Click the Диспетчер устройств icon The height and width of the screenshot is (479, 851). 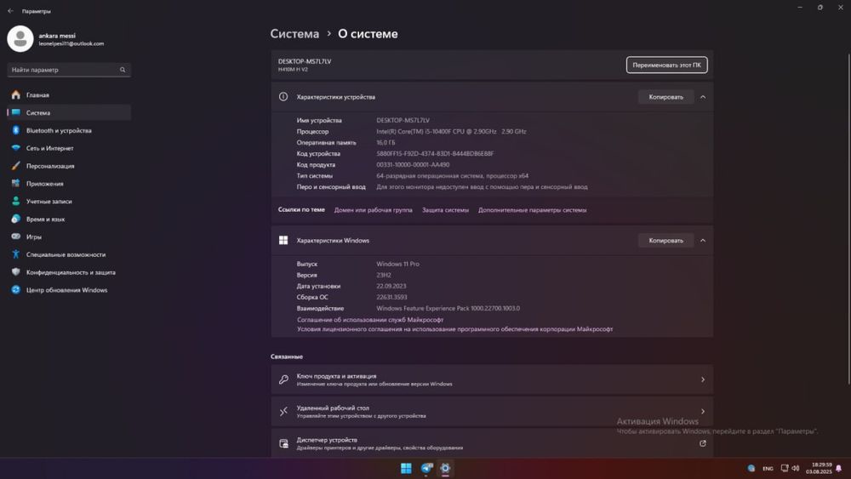(x=283, y=444)
